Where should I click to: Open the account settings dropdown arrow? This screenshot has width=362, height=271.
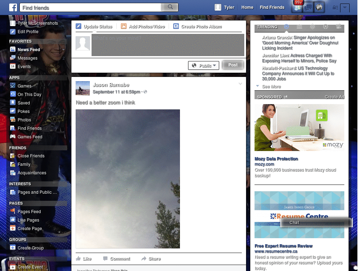pyautogui.click(x=345, y=8)
